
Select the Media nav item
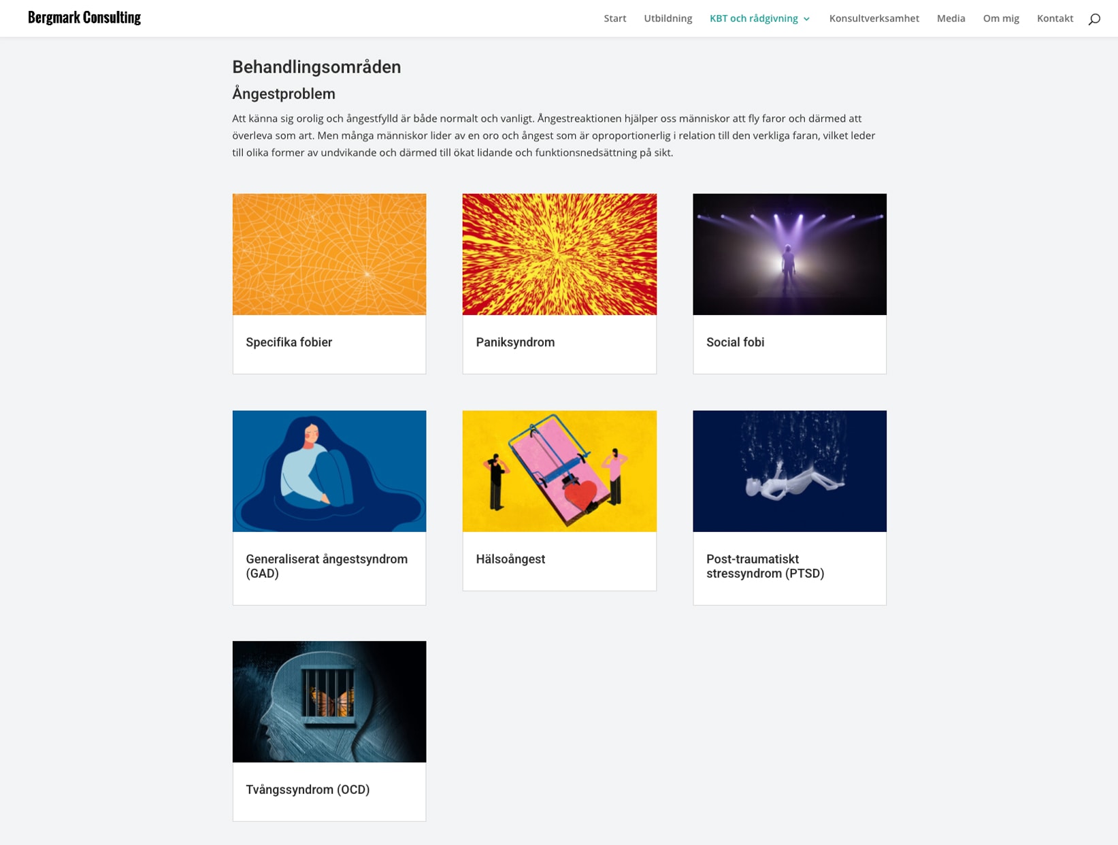coord(951,18)
